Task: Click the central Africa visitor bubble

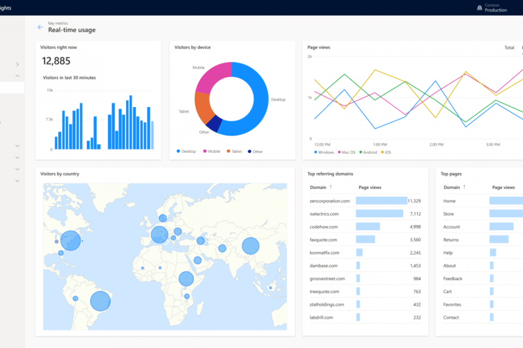Action: point(186,279)
